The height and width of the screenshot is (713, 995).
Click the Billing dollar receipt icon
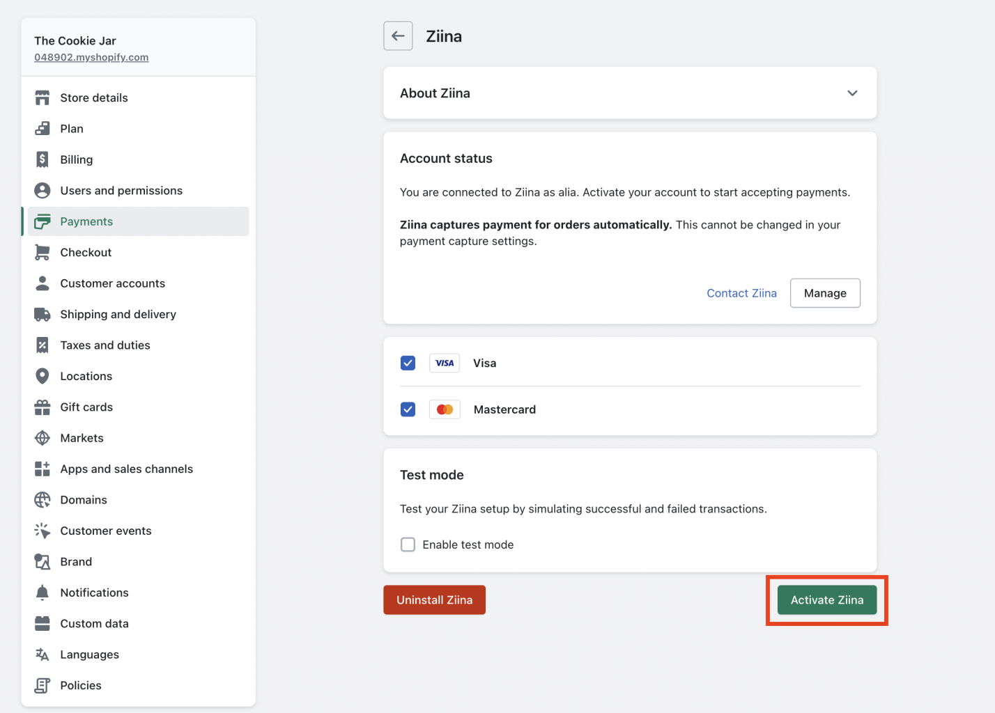point(43,159)
